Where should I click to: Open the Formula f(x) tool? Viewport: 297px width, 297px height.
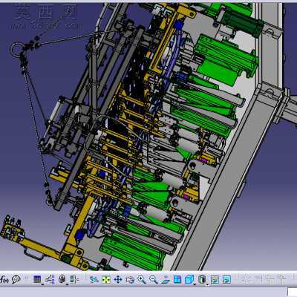tap(4, 280)
